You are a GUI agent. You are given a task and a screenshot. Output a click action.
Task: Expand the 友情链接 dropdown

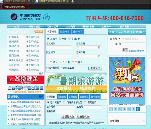127,121
